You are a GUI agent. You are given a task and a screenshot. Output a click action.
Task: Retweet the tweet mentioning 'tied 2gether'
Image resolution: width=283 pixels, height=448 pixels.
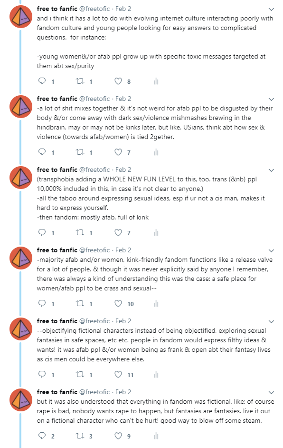coord(80,152)
